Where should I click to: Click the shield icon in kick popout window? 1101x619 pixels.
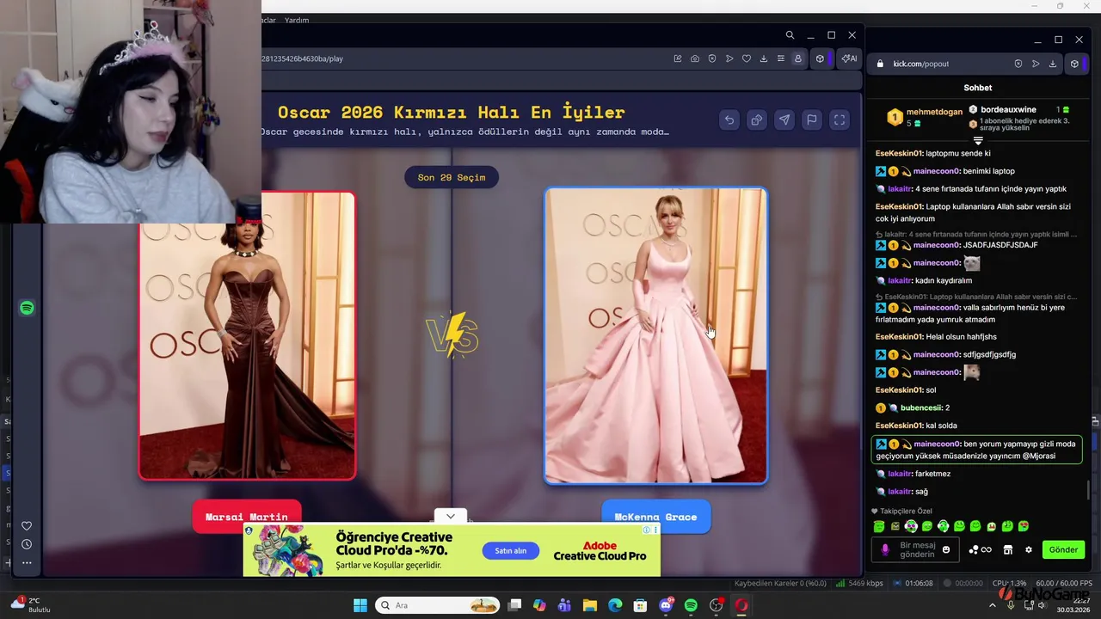[1018, 64]
